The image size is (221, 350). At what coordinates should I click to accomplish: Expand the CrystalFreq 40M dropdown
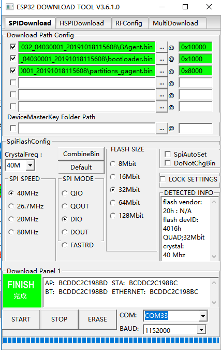30,165
